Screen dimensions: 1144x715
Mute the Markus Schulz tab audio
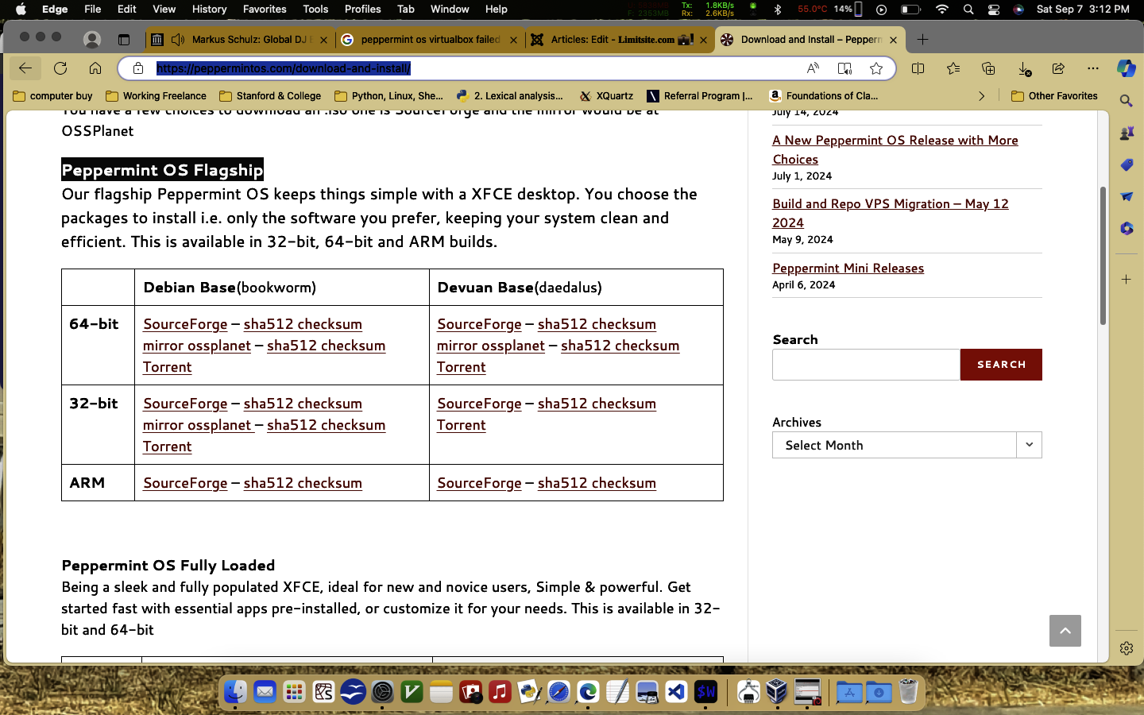pyautogui.click(x=178, y=40)
